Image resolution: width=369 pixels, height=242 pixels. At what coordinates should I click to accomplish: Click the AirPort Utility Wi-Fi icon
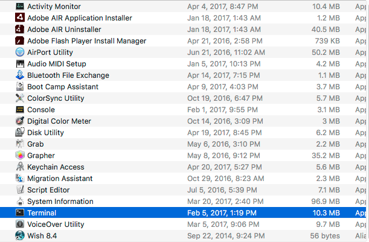20,52
